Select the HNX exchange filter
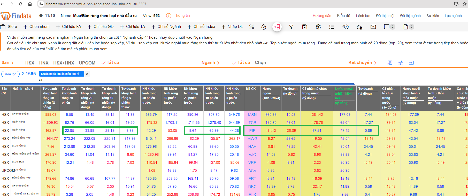Viewport: 468px width, 196px height. point(44,63)
